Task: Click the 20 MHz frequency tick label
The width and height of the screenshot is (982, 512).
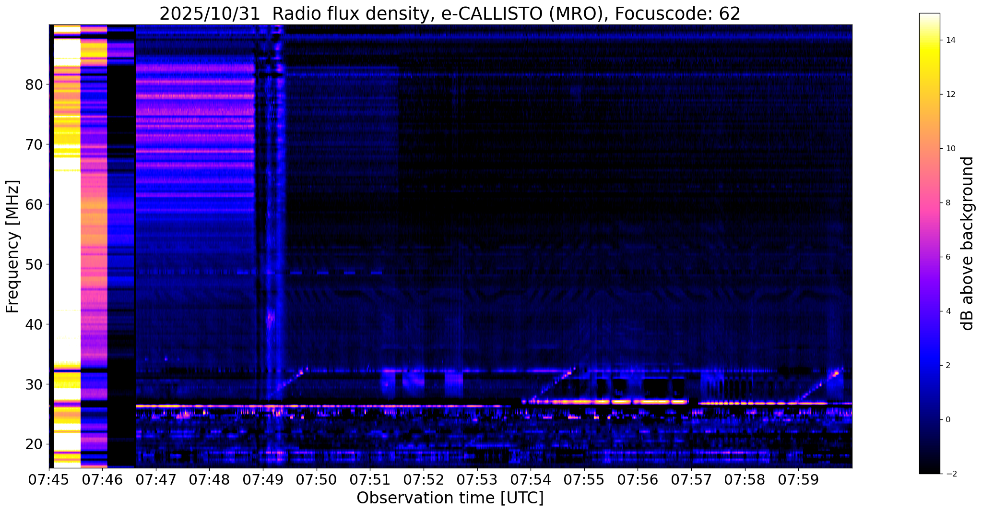Action: coord(34,444)
